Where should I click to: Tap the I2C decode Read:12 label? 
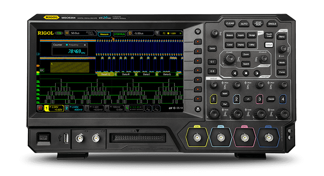[105, 74]
